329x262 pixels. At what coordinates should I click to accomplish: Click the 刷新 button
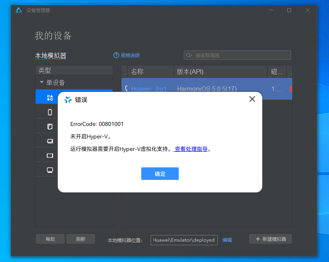coord(81,239)
